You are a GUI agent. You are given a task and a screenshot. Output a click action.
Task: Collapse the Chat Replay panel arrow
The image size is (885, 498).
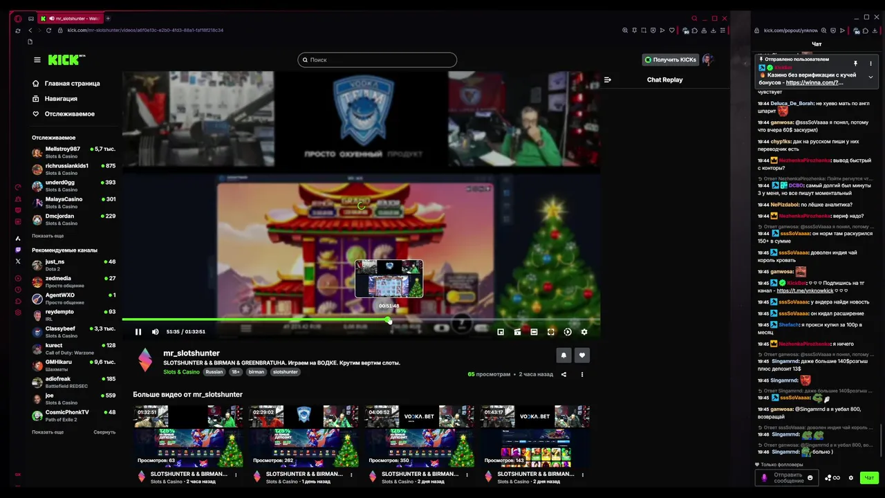(608, 80)
